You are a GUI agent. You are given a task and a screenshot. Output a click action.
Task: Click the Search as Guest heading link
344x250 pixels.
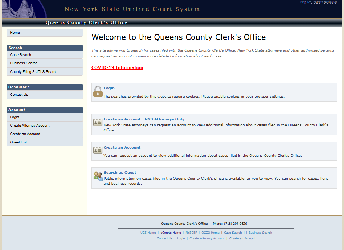[120, 172]
